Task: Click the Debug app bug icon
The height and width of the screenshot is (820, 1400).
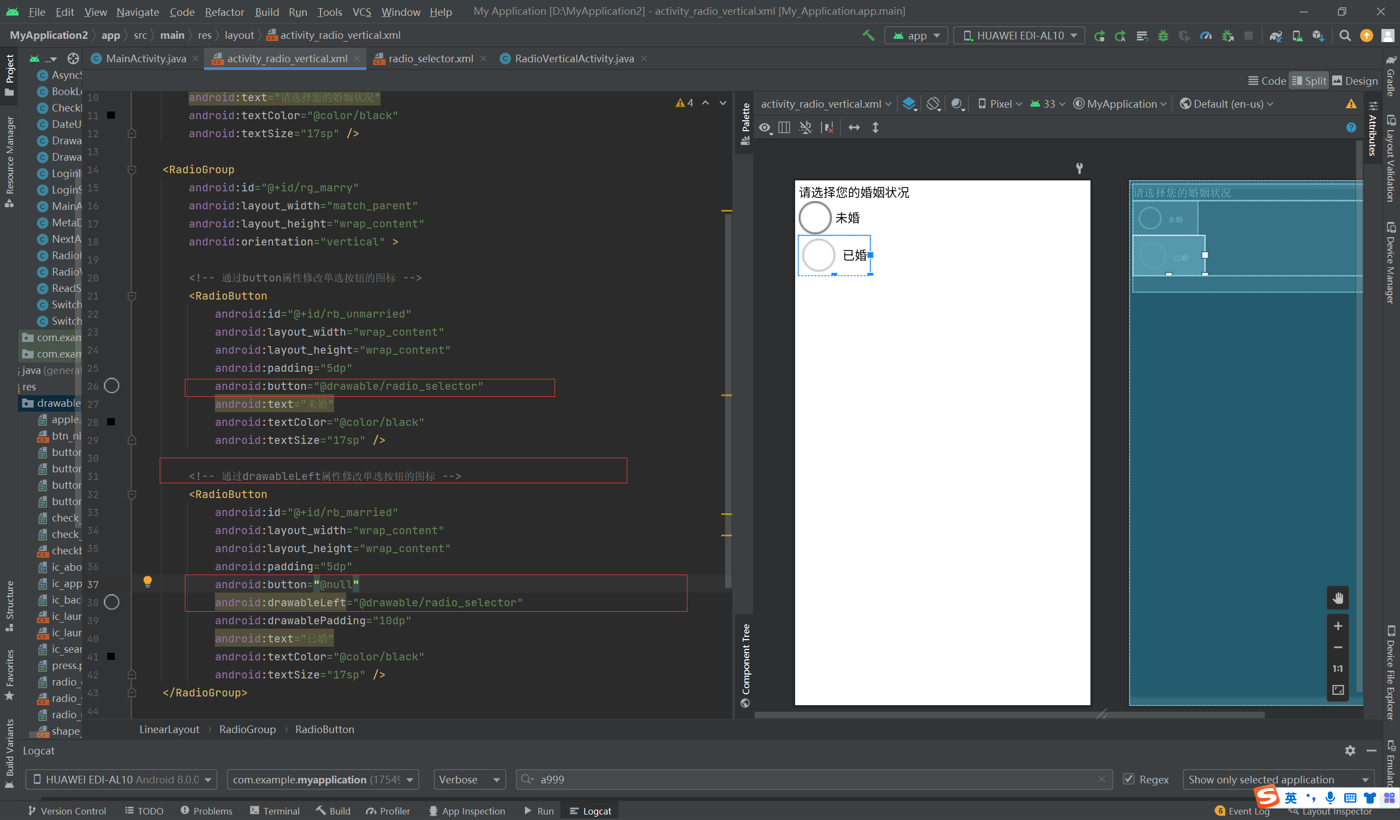Action: coord(1163,36)
